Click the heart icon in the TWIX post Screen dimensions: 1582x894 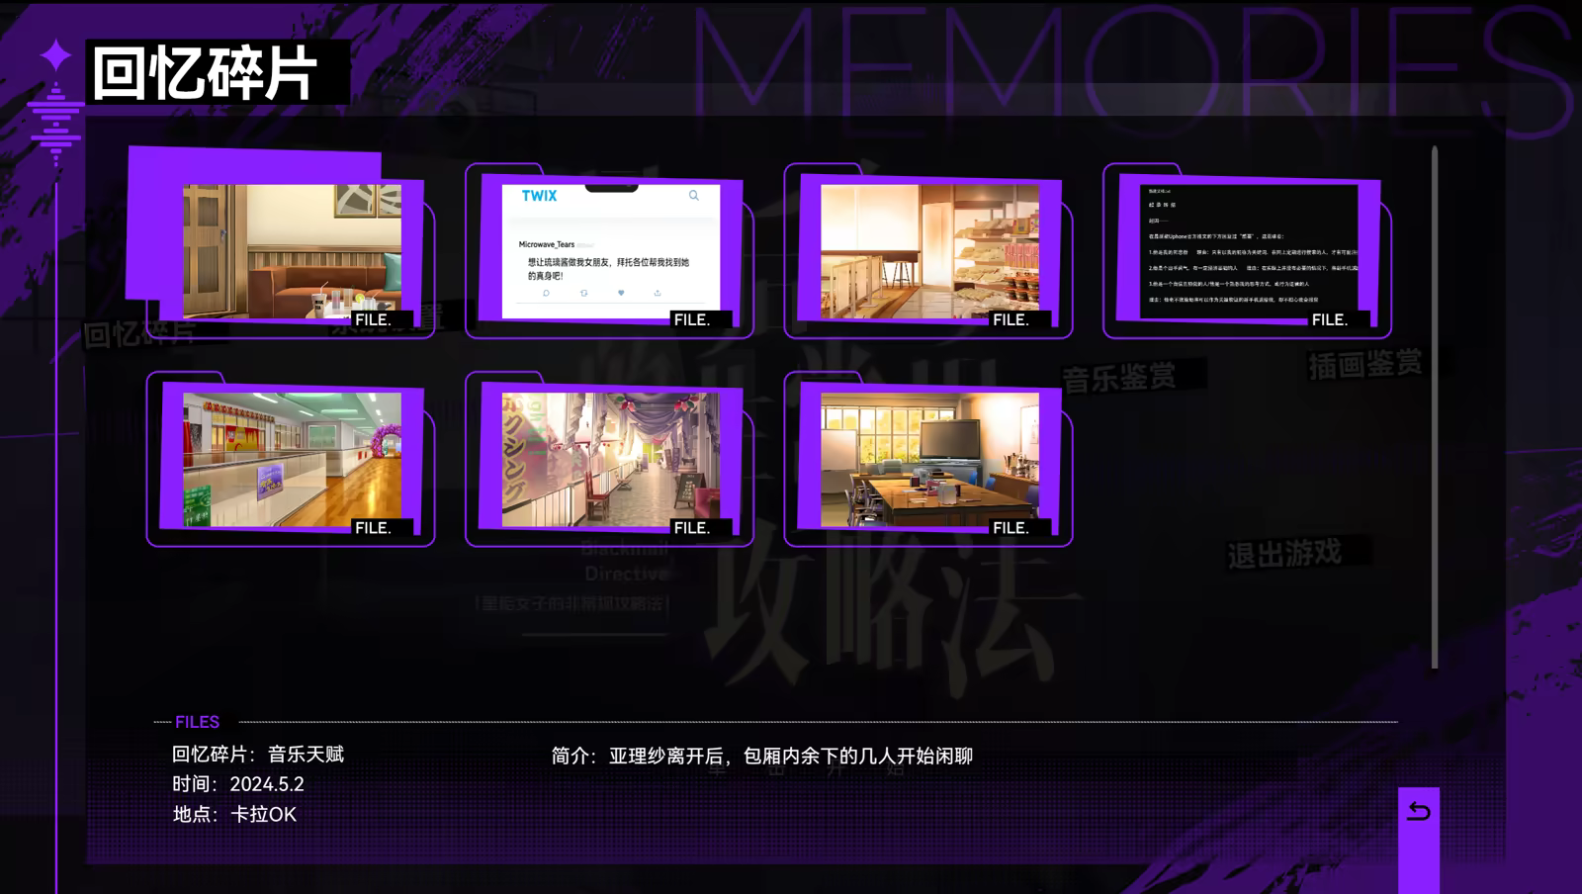coord(621,293)
